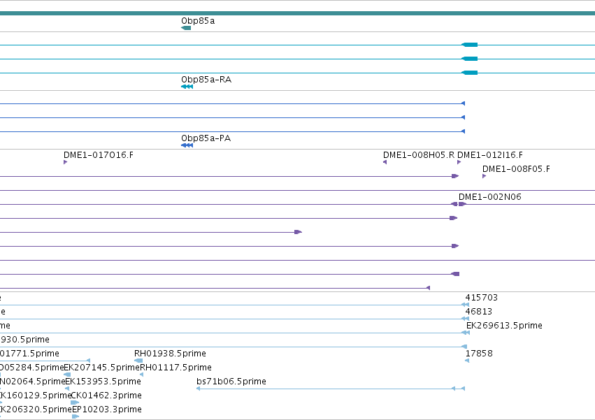Click the bs71b06.5prime alignment line

pyautogui.click(x=331, y=389)
